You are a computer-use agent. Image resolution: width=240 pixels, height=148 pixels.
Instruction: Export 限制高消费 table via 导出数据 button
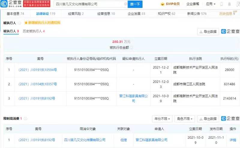click(208, 119)
